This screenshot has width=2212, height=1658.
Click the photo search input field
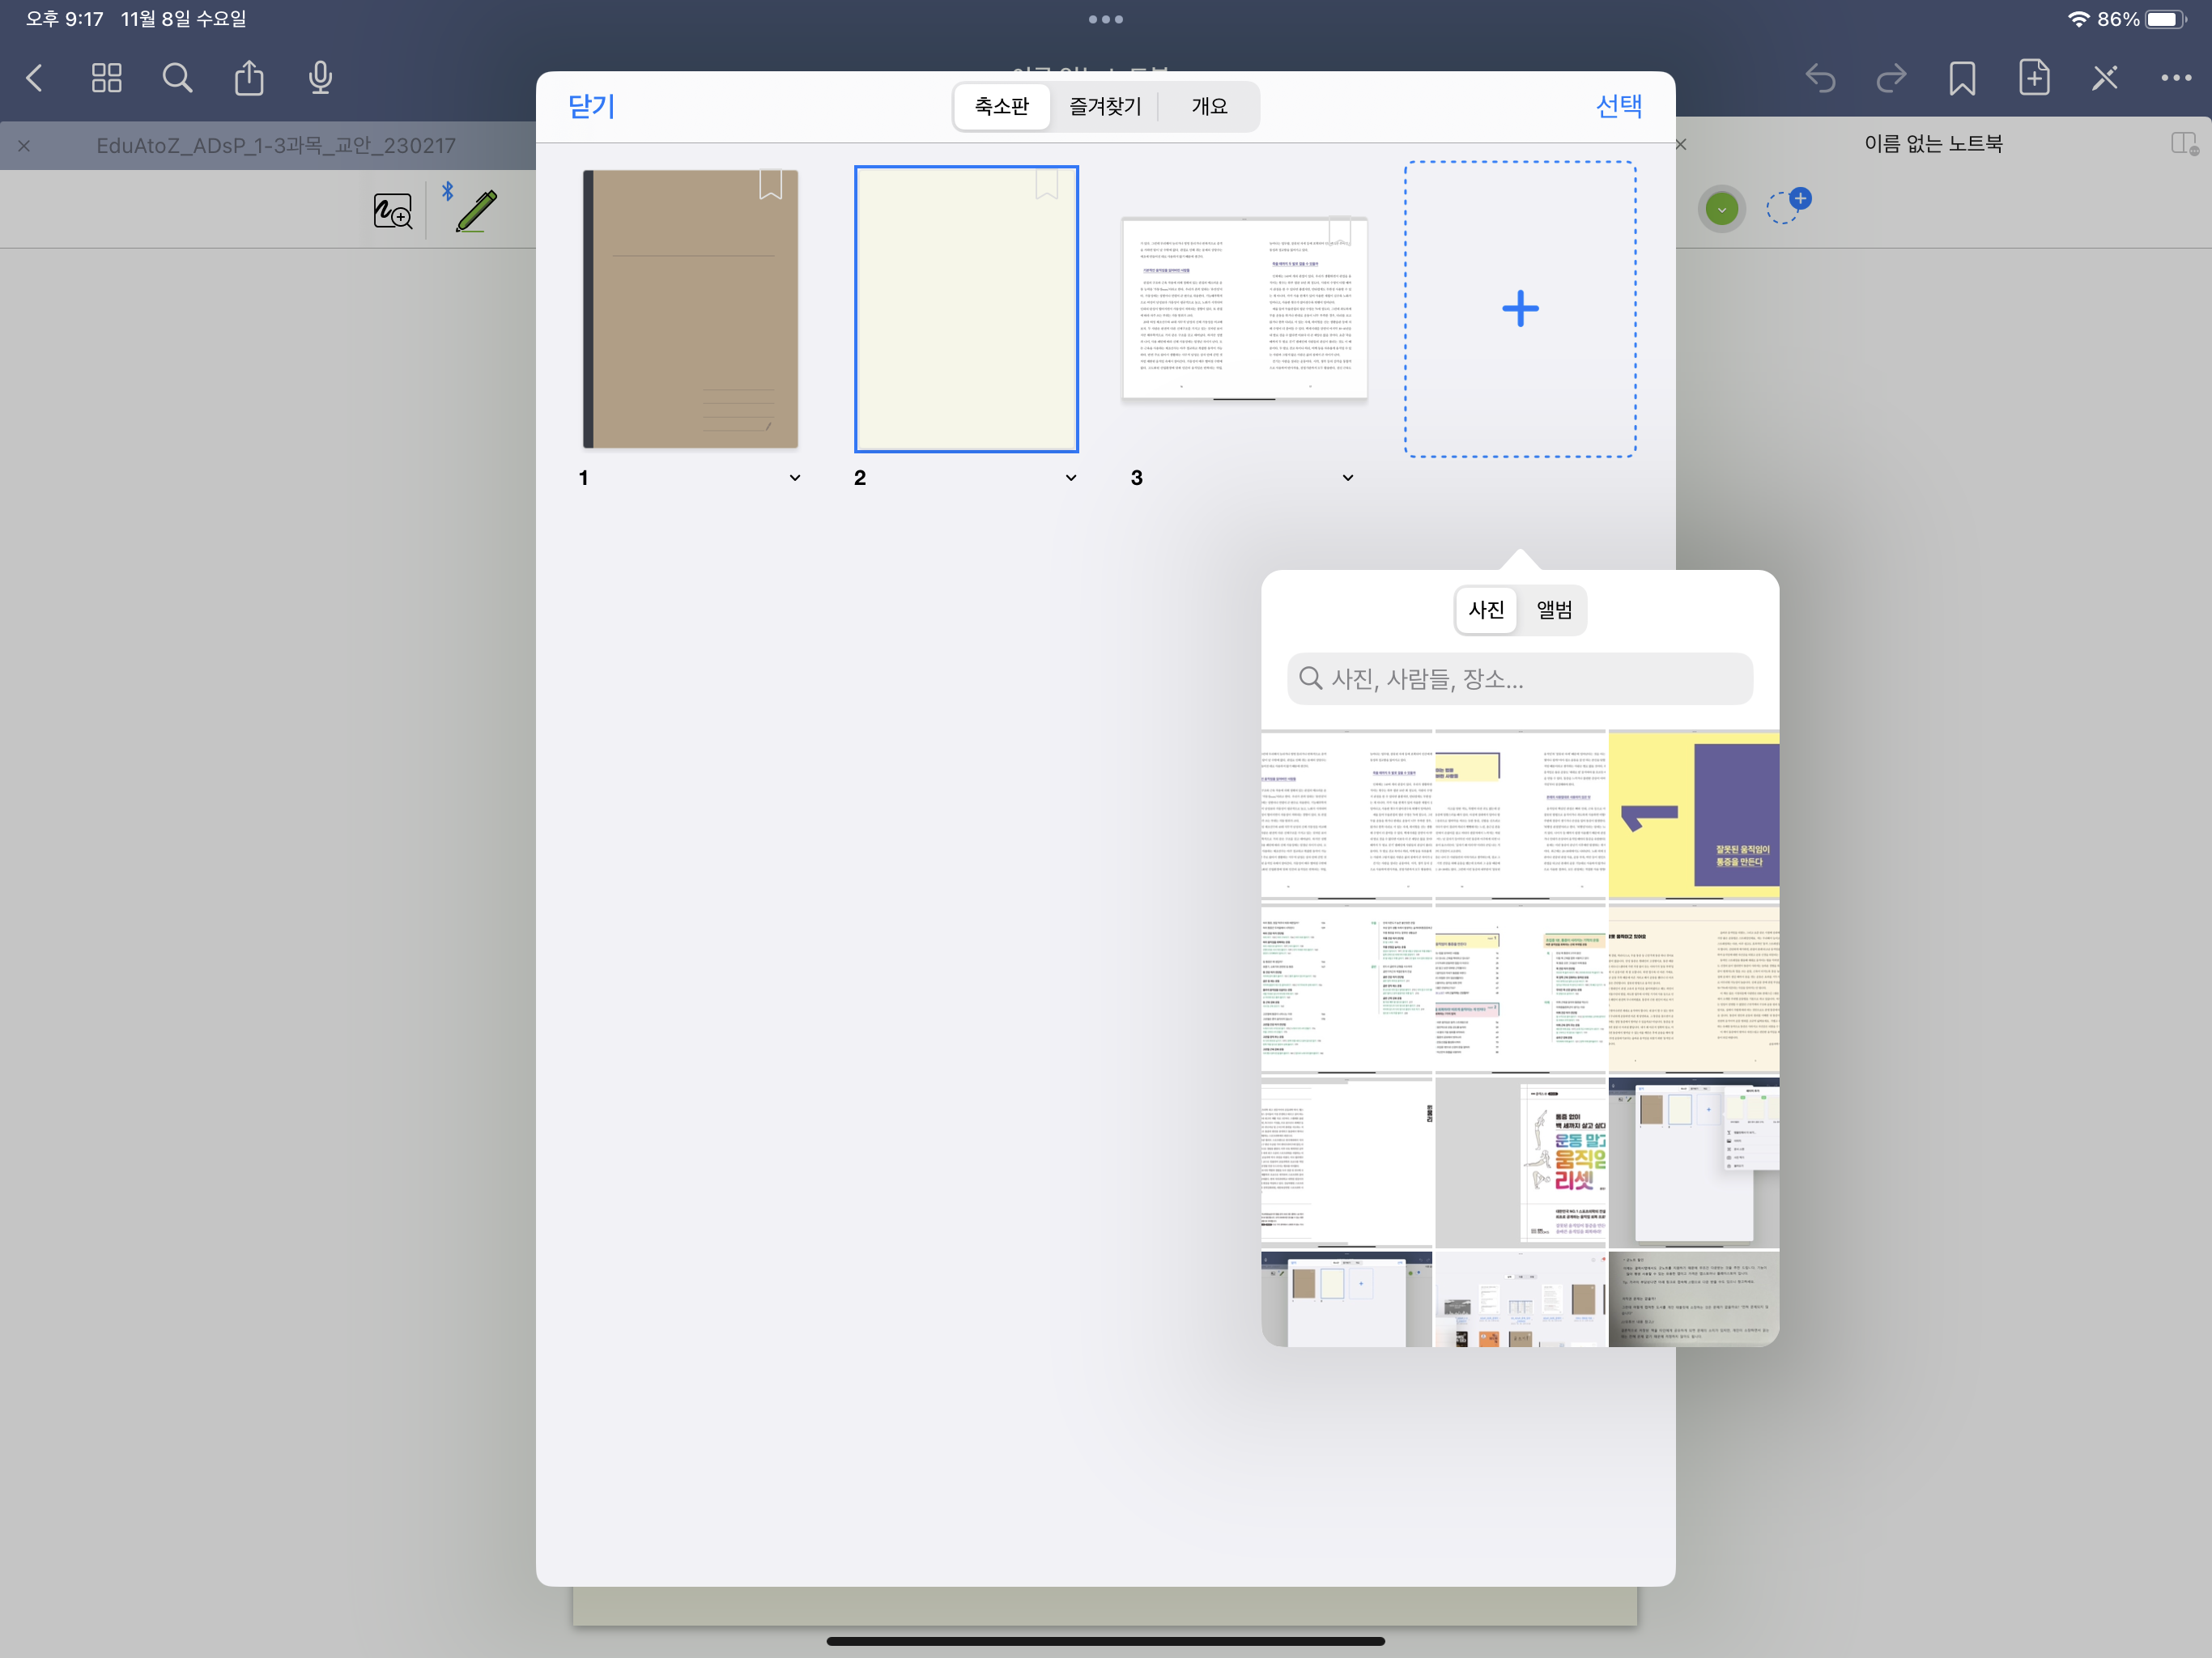click(1520, 679)
